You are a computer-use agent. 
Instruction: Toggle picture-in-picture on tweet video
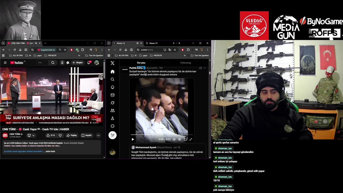(185, 139)
